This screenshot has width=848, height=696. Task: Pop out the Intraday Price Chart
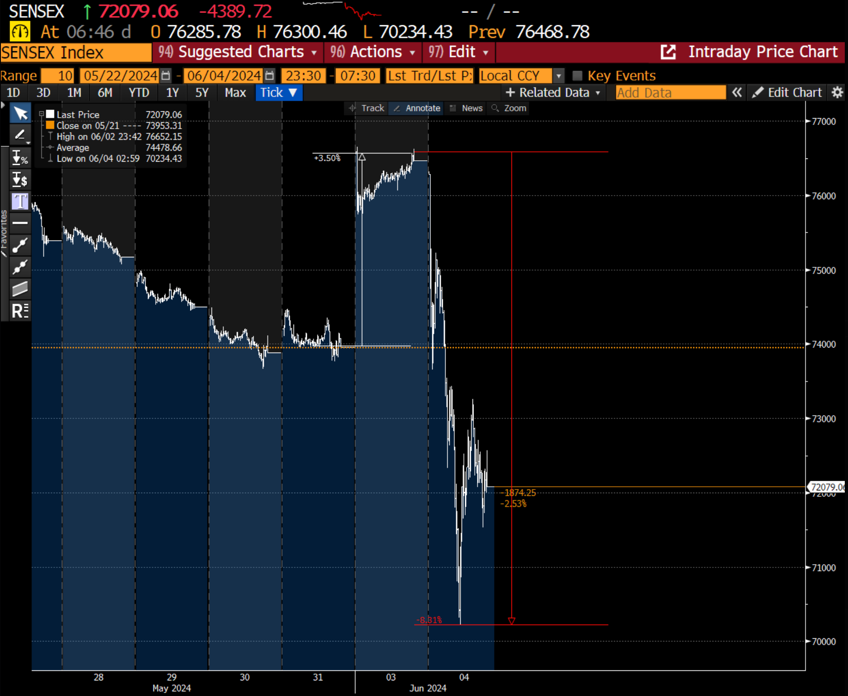pos(668,52)
